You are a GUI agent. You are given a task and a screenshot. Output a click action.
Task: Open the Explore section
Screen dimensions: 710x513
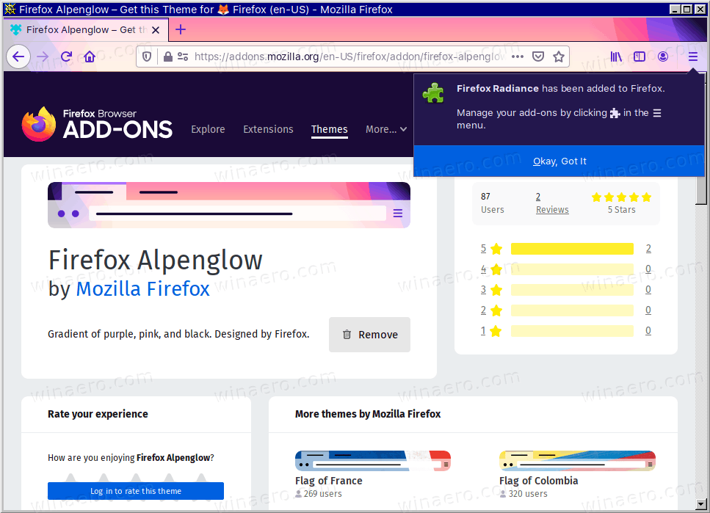(x=208, y=129)
